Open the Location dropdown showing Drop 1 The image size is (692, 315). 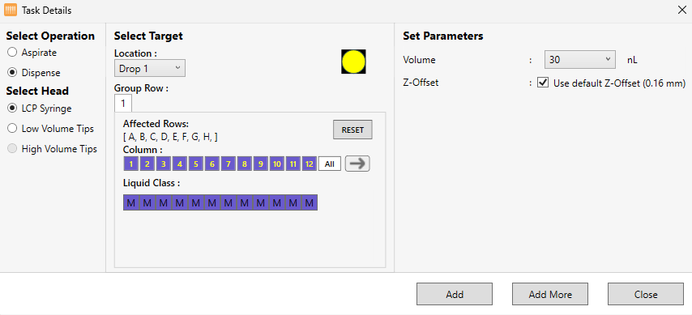pyautogui.click(x=150, y=68)
